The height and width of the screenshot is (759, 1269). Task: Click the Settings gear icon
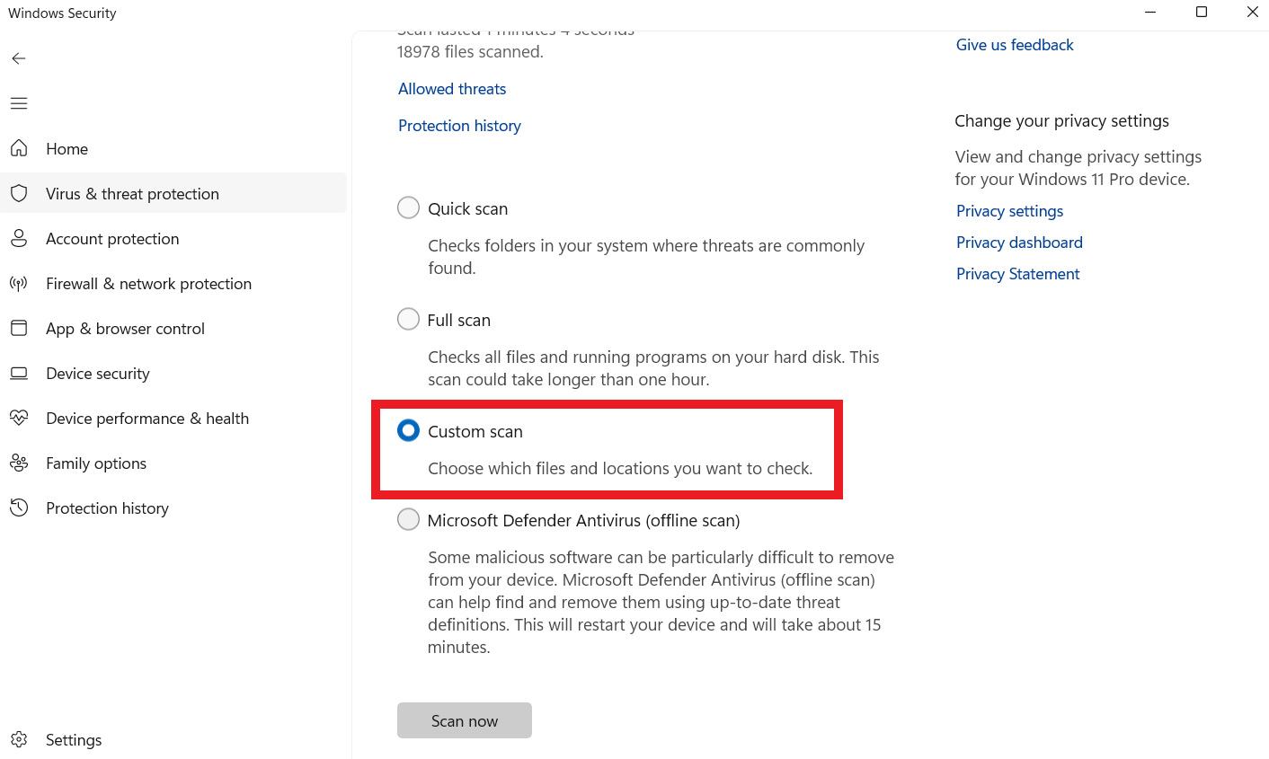point(19,739)
